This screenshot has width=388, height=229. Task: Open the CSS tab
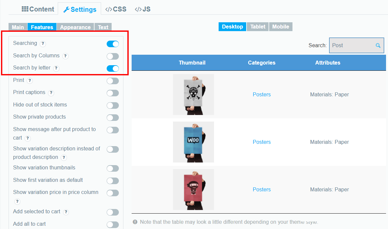tap(116, 9)
